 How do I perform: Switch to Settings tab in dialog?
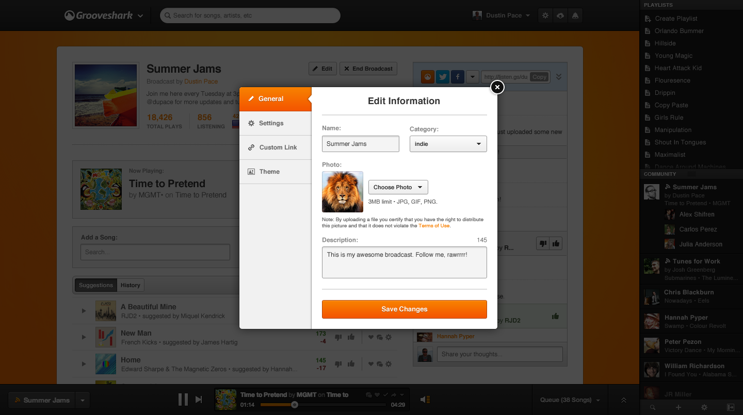click(x=271, y=123)
